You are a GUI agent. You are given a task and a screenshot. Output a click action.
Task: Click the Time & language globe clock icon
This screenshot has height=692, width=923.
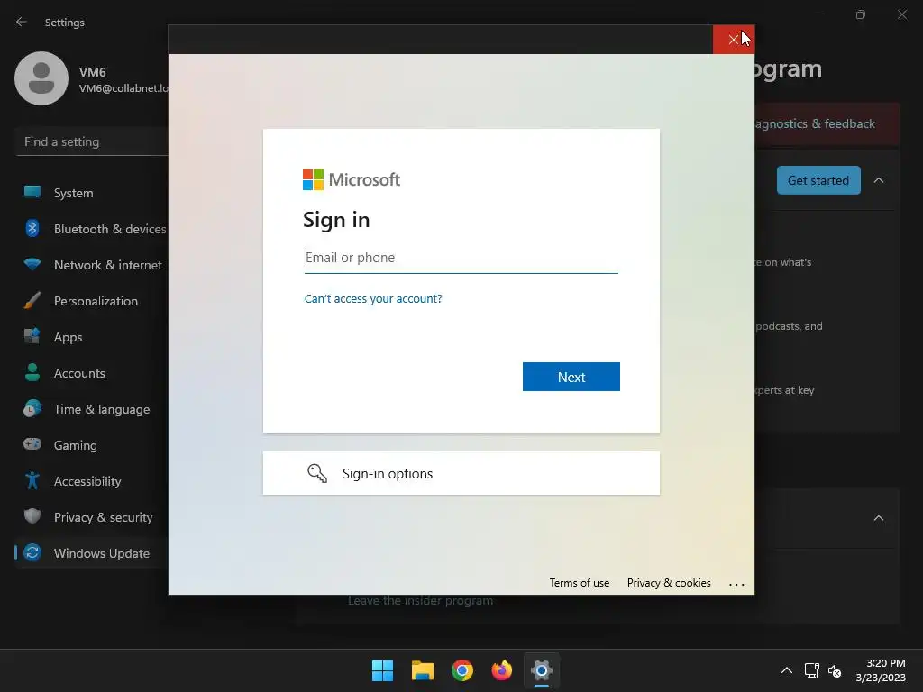pos(32,408)
